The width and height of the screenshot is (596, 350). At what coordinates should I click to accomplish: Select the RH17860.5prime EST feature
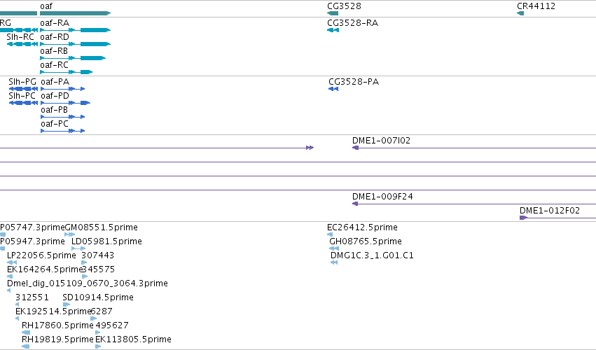click(x=26, y=332)
